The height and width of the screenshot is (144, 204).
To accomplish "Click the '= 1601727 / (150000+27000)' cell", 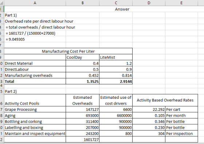I will point(35,33).
